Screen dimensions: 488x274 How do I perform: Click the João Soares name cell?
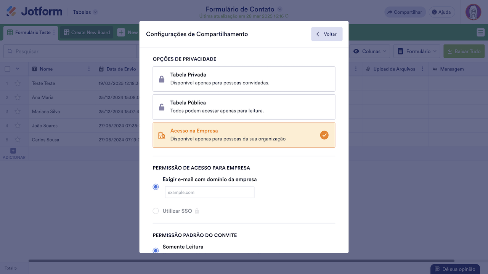pyautogui.click(x=62, y=126)
